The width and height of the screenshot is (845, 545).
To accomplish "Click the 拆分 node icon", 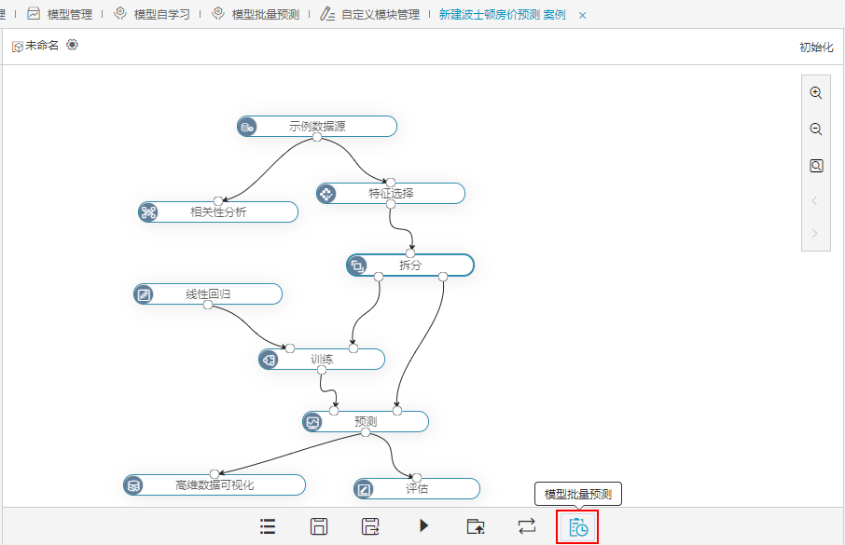I will (357, 266).
